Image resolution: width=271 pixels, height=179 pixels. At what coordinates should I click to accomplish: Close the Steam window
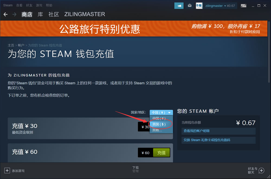point(265,5)
